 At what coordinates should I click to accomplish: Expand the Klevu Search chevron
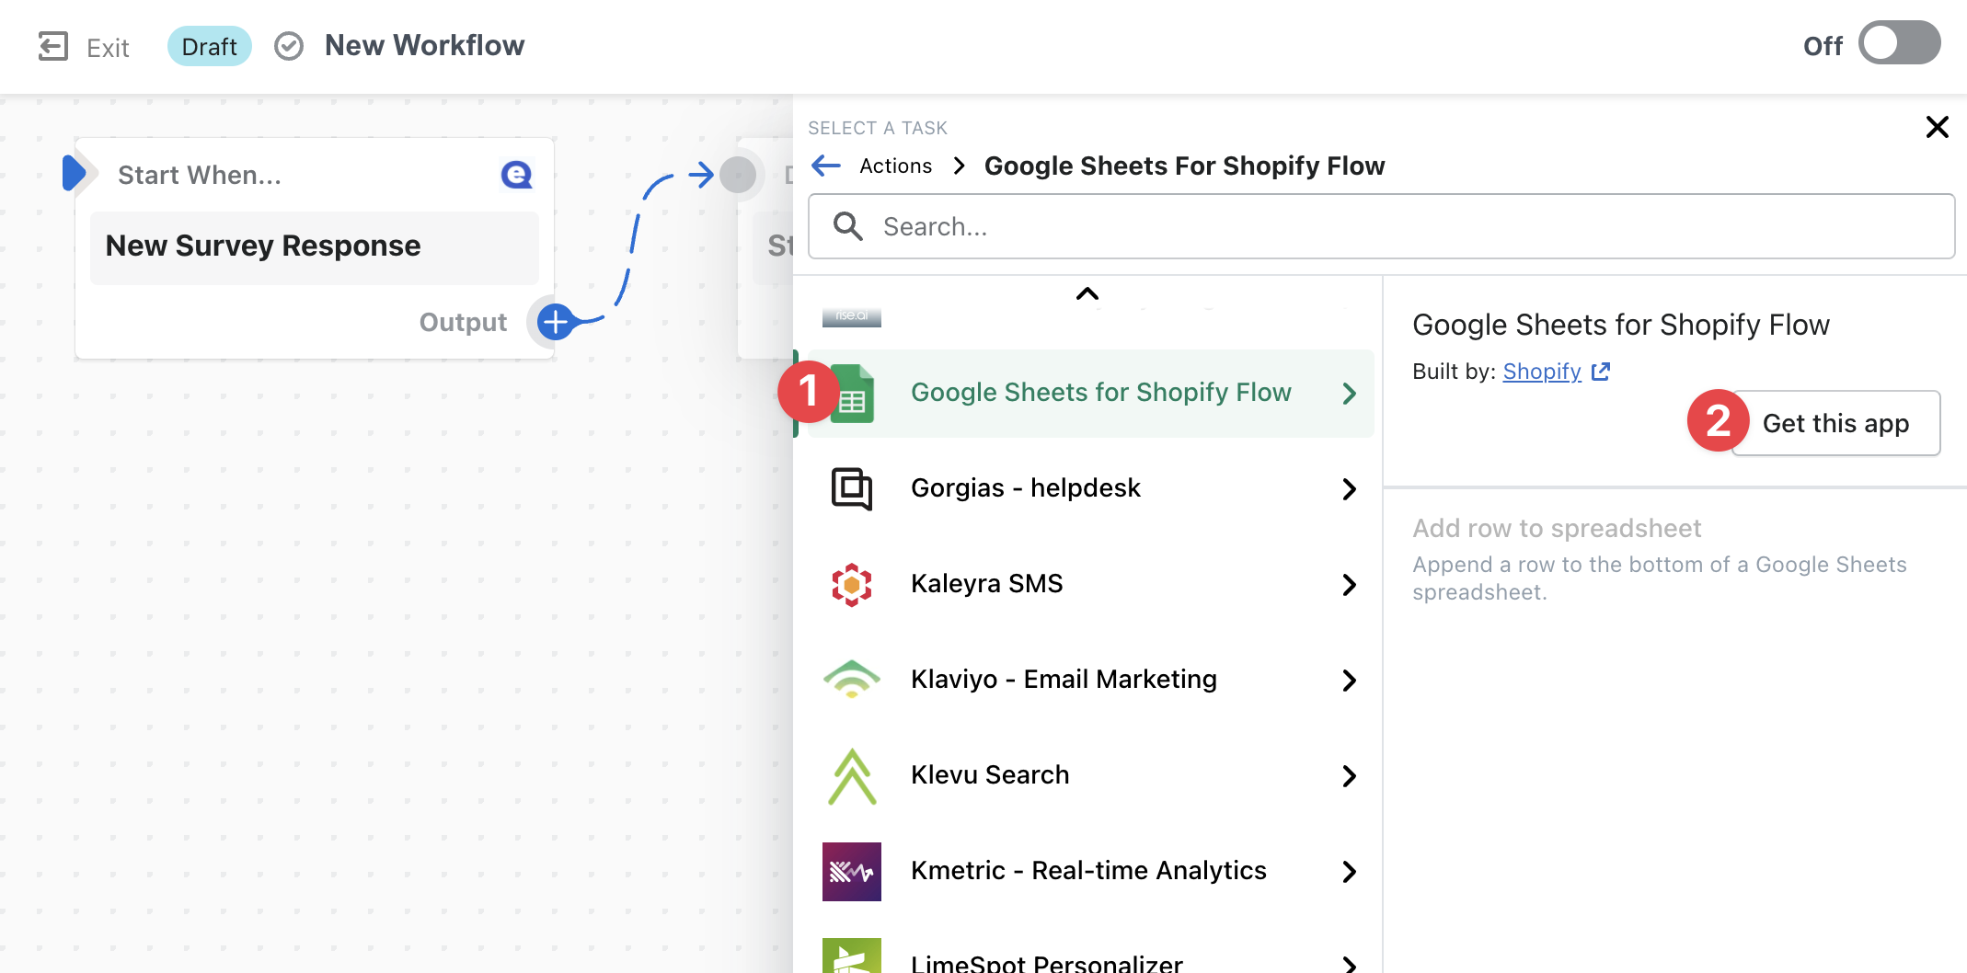[x=1349, y=776]
